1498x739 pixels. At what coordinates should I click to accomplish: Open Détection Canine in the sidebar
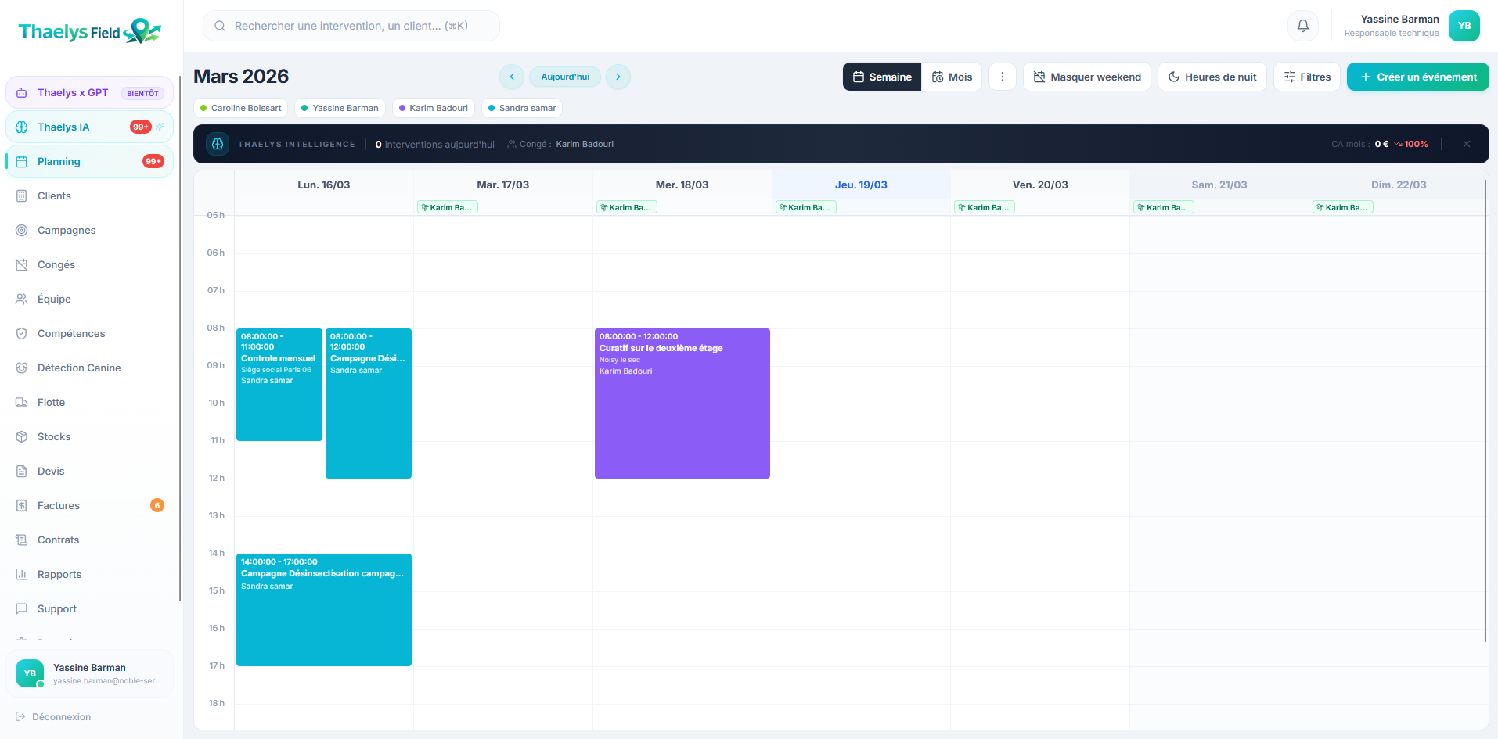click(78, 368)
